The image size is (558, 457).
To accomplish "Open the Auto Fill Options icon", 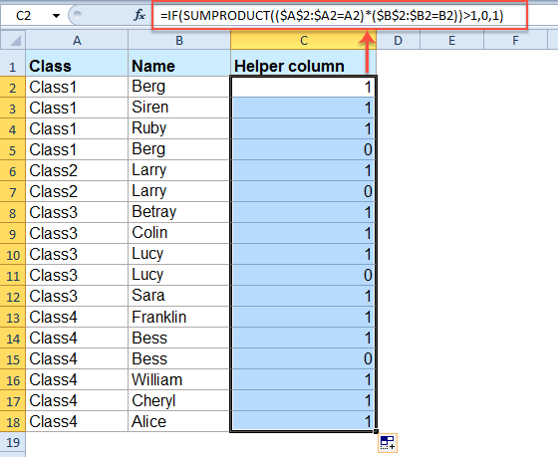I will [x=388, y=443].
